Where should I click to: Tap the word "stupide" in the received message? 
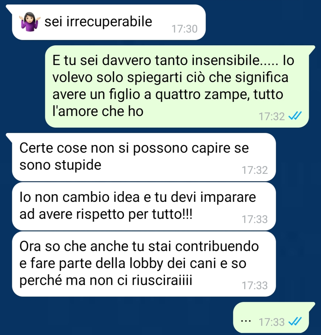[x=78, y=165]
